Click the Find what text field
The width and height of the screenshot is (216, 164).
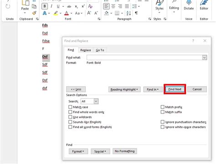[x=144, y=57]
